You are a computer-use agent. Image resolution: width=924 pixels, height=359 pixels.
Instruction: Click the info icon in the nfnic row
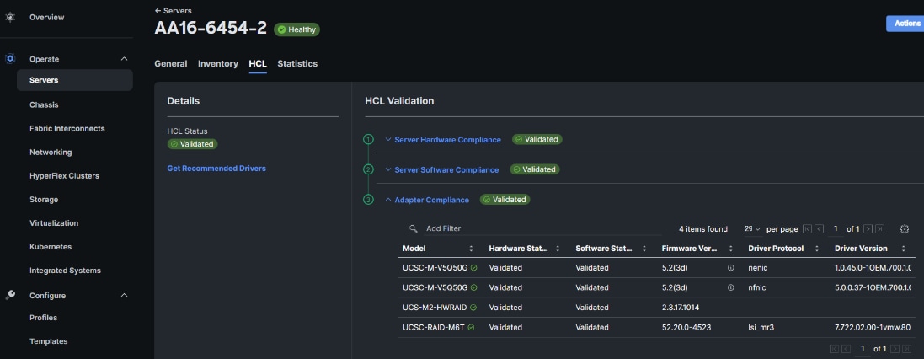click(x=730, y=288)
